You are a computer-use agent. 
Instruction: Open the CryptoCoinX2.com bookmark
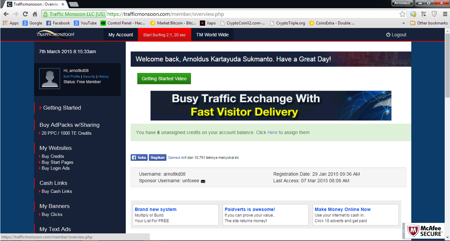tap(243, 23)
